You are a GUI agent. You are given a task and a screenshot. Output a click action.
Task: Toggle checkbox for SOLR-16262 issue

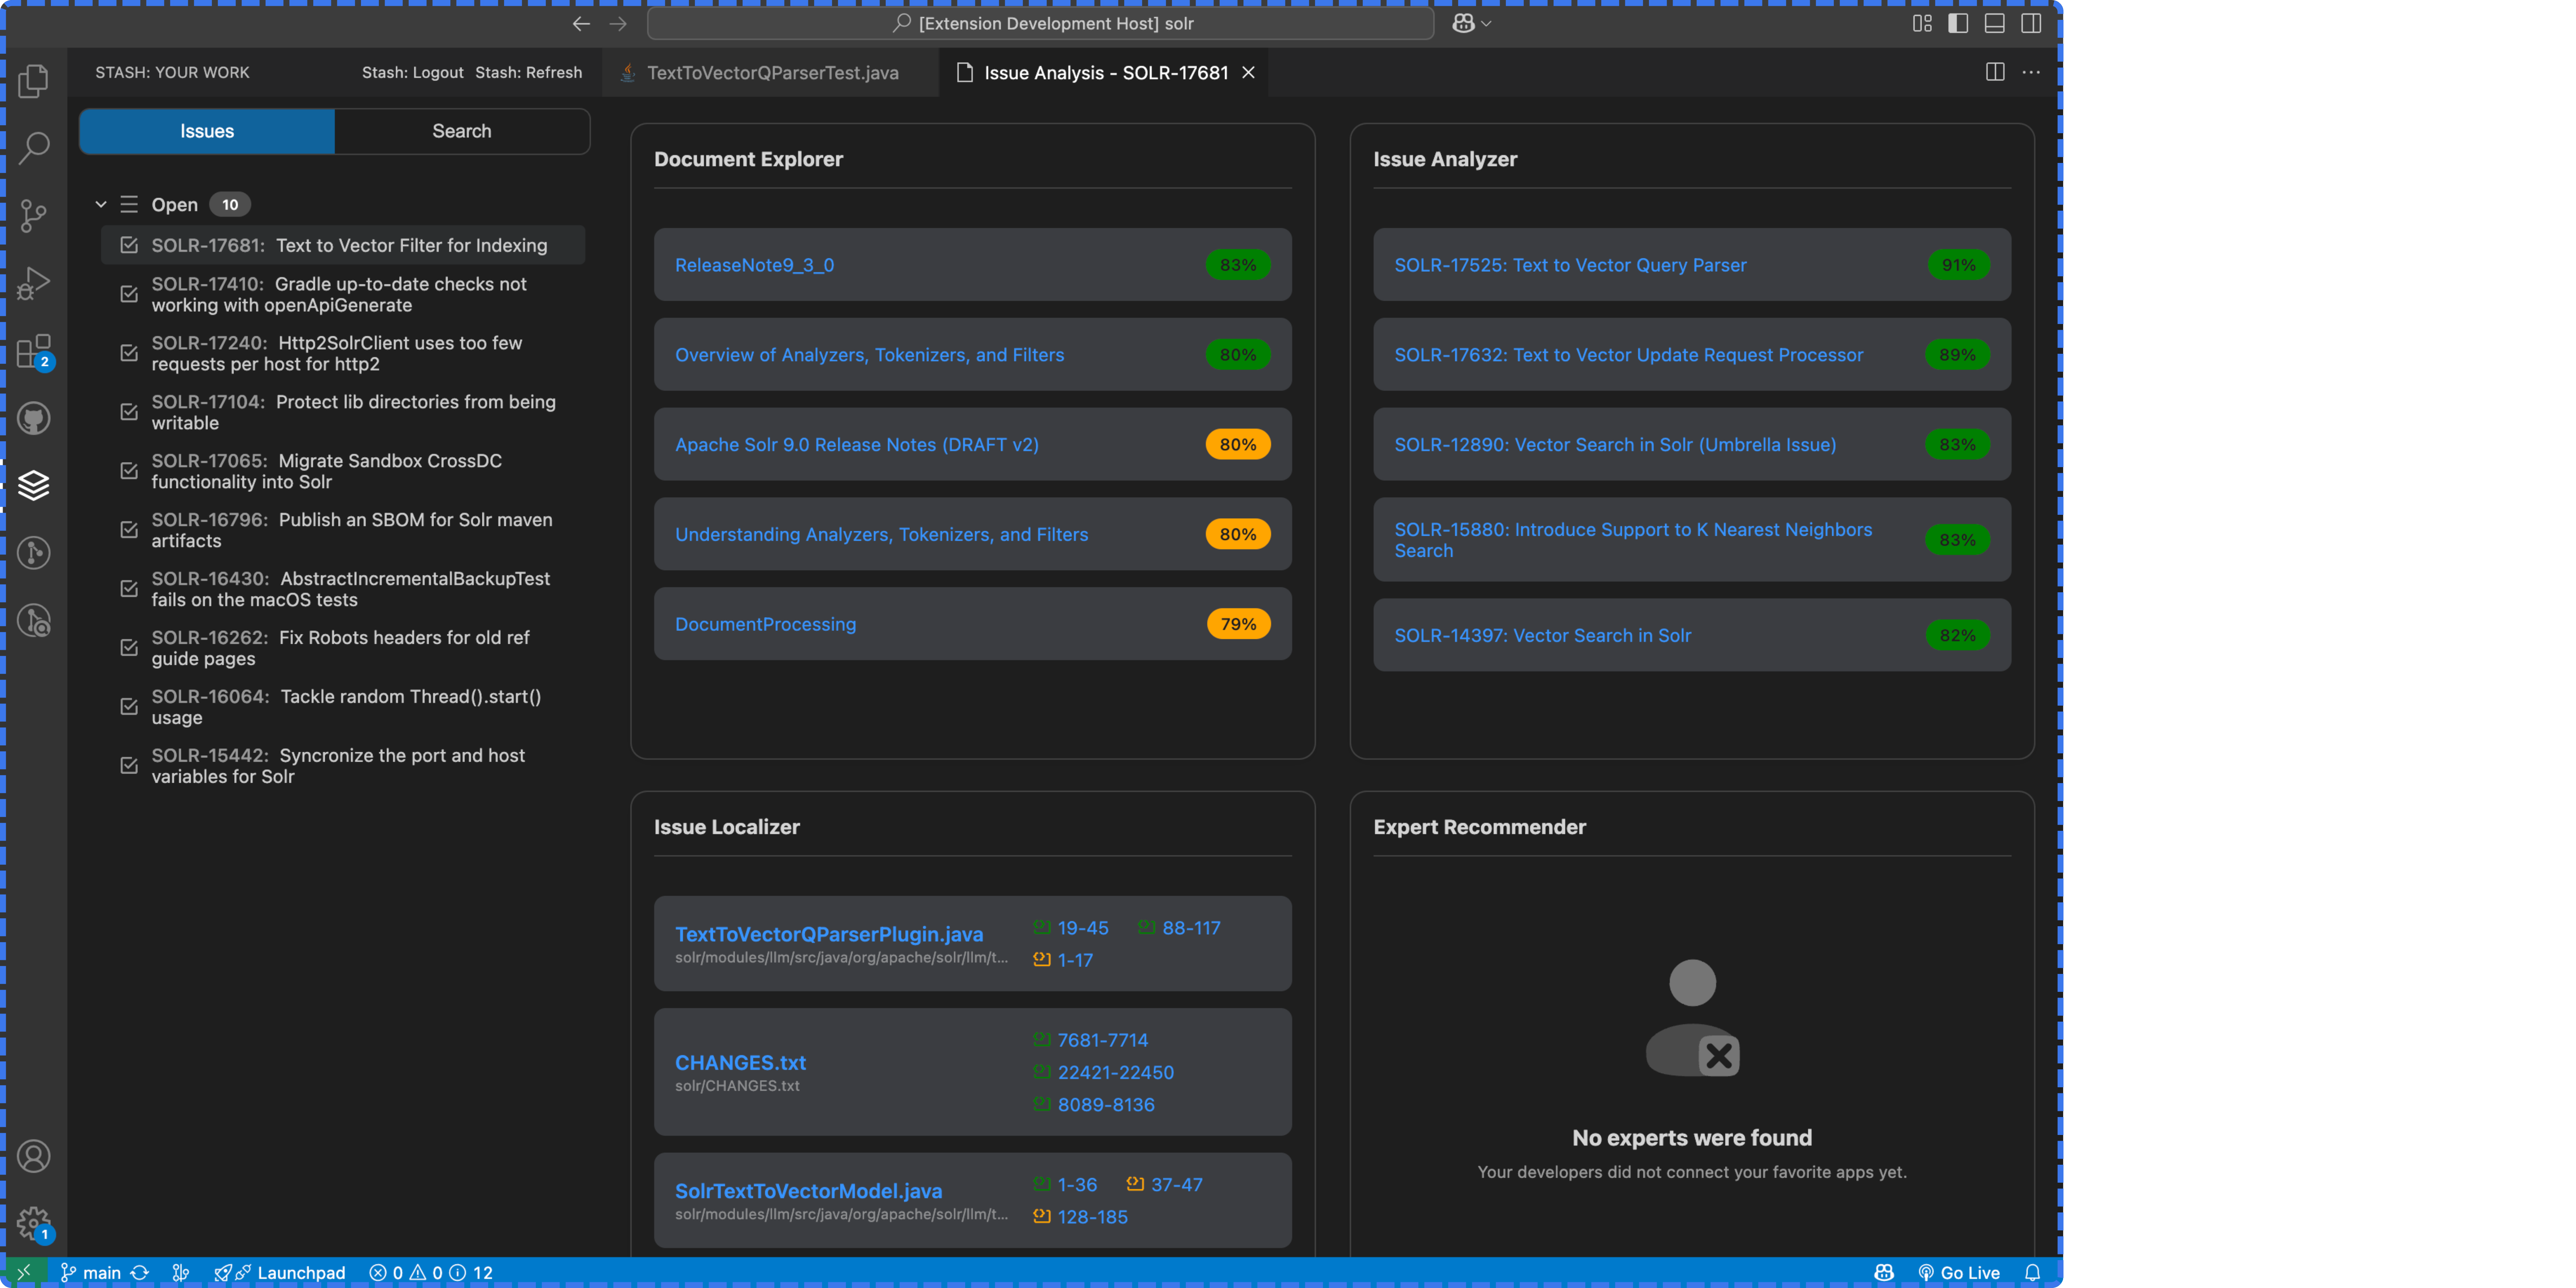[129, 647]
